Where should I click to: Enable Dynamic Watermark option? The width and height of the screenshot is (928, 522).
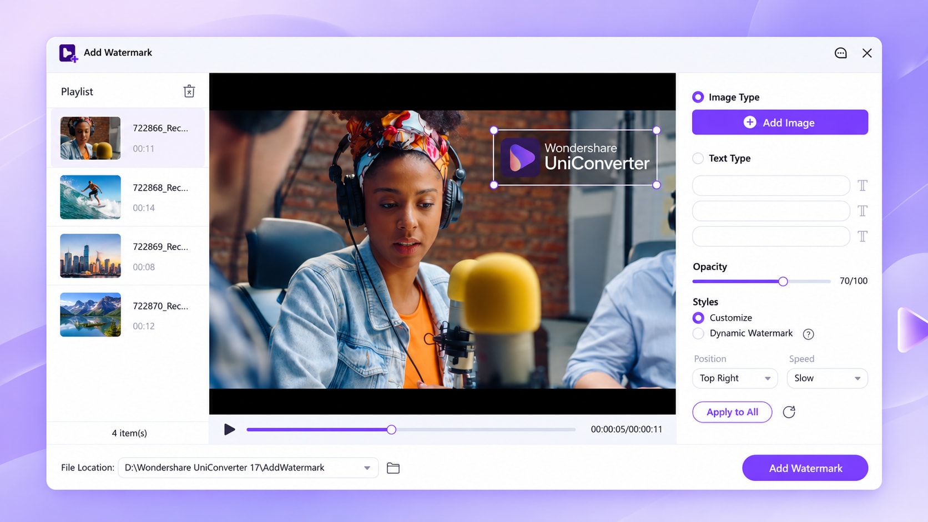[x=698, y=333]
